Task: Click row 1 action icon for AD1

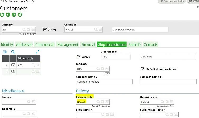Action: (x=13, y=65)
